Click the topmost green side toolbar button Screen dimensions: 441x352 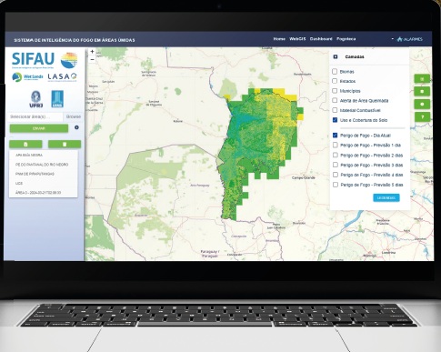[422, 79]
